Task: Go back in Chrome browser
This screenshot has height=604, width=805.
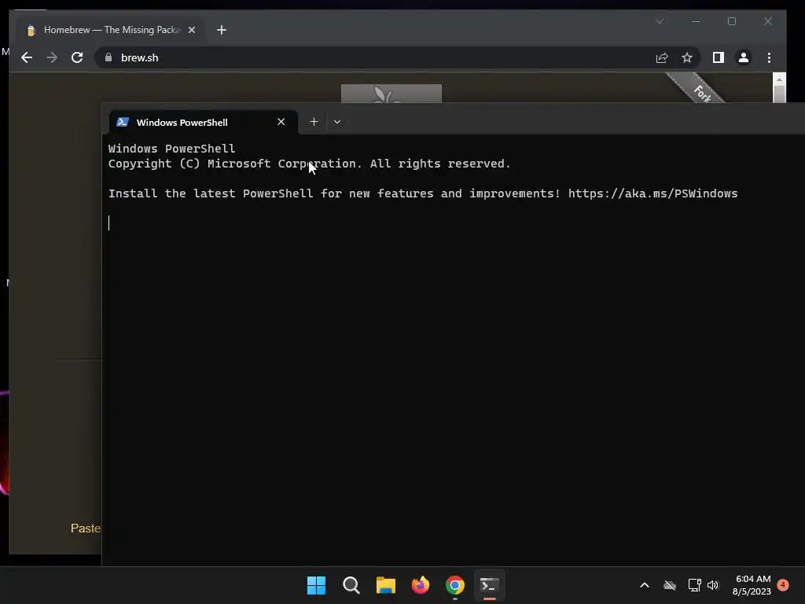Action: [27, 57]
